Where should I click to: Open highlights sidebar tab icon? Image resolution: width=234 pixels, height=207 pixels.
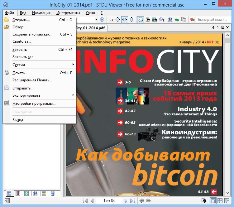coord(44,193)
